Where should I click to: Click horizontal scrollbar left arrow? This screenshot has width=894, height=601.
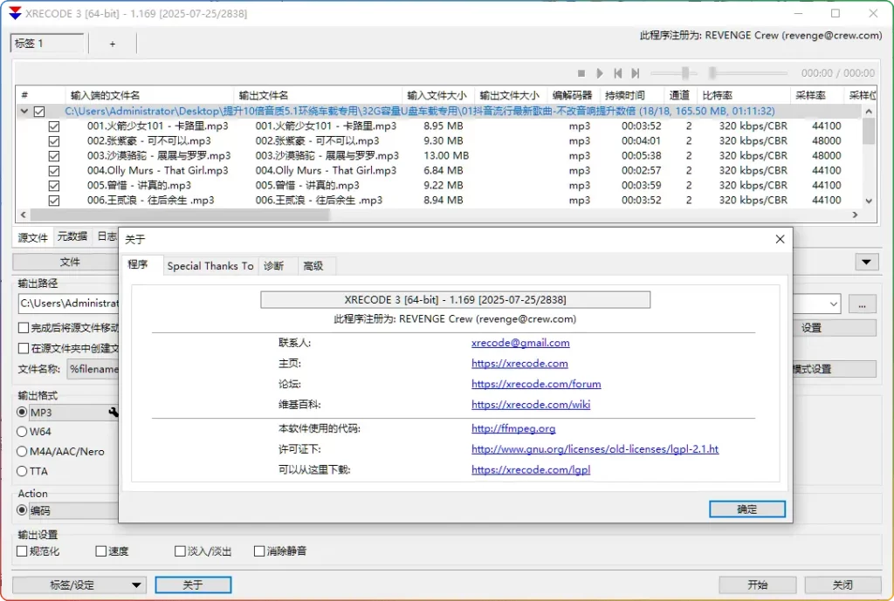(23, 215)
